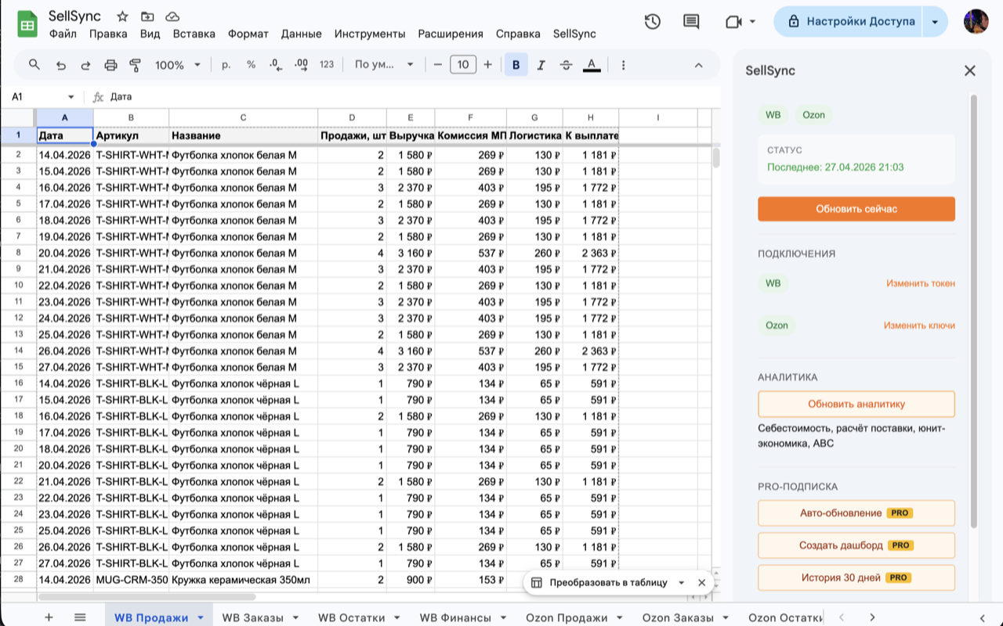The width and height of the screenshot is (1003, 626).
Task: Start a call with the camera icon
Action: [733, 22]
